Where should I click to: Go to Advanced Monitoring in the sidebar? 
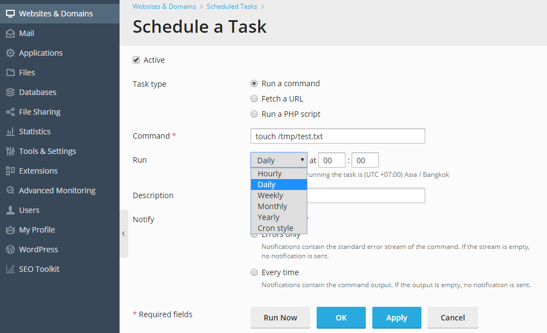coord(57,191)
